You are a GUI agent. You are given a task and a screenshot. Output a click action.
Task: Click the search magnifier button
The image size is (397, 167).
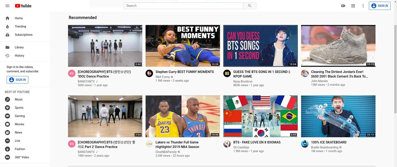point(249,6)
